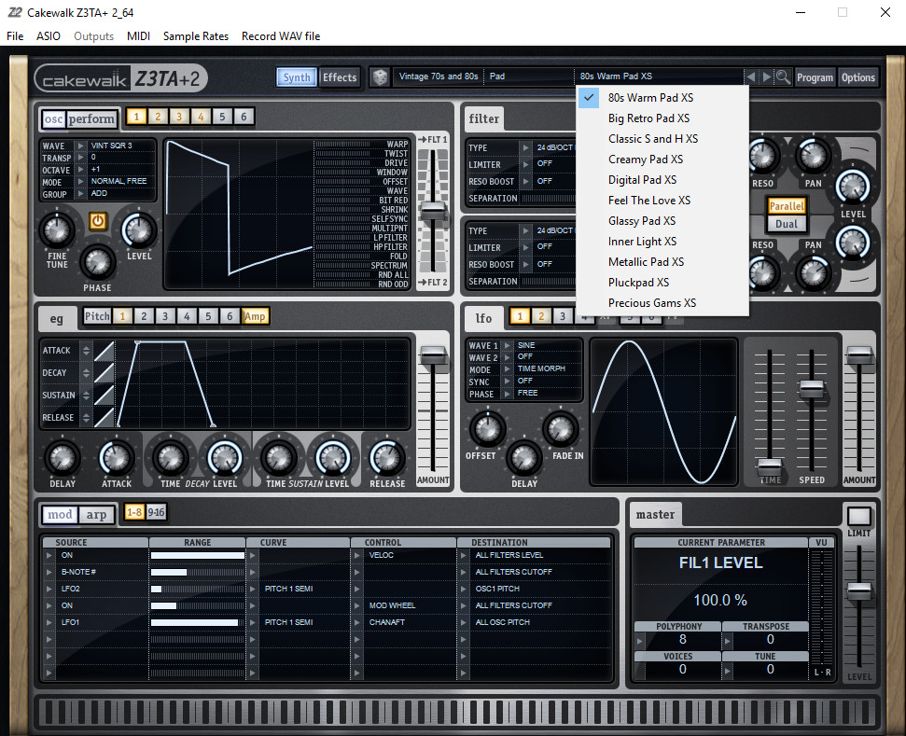906x736 pixels.
Task: Open the preset search magnifier
Action: coord(782,76)
